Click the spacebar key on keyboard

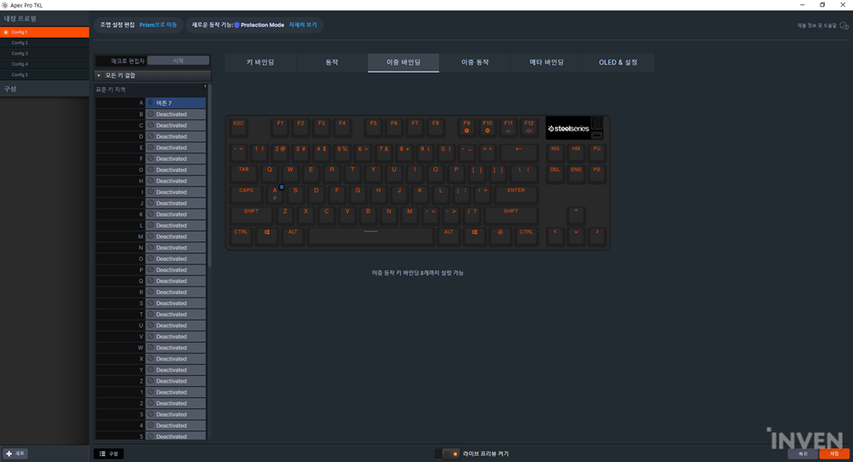[x=370, y=235]
